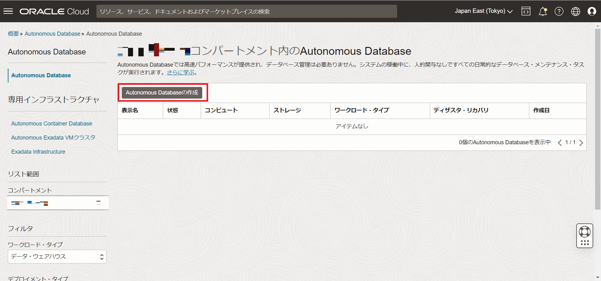Go to the next page arrow
The image size is (601, 281).
[x=581, y=143]
